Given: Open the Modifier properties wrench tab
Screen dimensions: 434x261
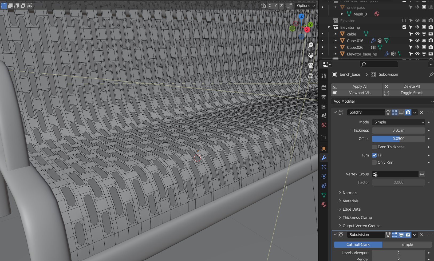Looking at the screenshot, I should [324, 158].
